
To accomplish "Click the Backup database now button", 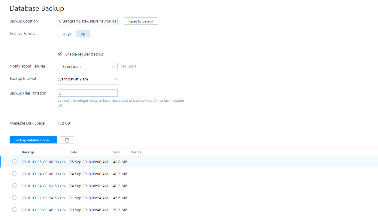I will [33, 140].
